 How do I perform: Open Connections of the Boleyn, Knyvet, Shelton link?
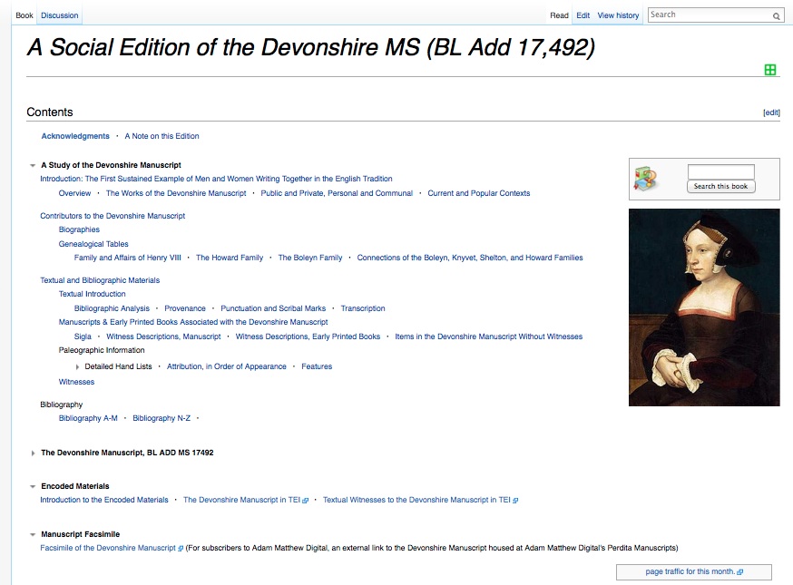point(470,258)
